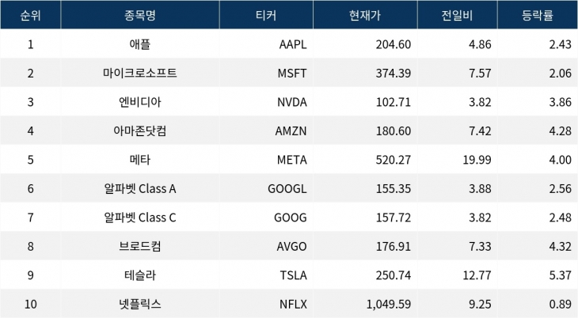Click the 전일비 column header
This screenshot has width=578, height=318.
pyautogui.click(x=457, y=16)
